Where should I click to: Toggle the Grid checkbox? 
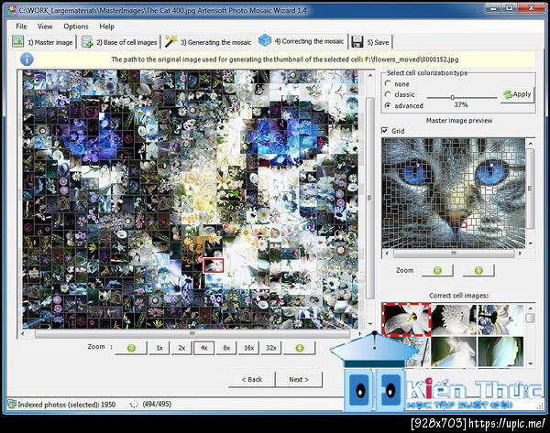384,131
